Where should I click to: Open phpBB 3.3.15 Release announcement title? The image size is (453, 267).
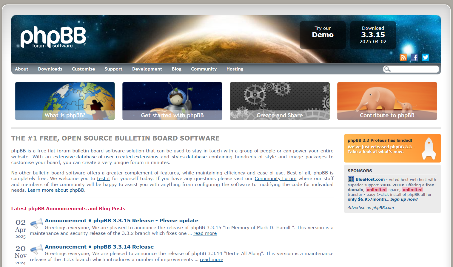click(x=121, y=221)
